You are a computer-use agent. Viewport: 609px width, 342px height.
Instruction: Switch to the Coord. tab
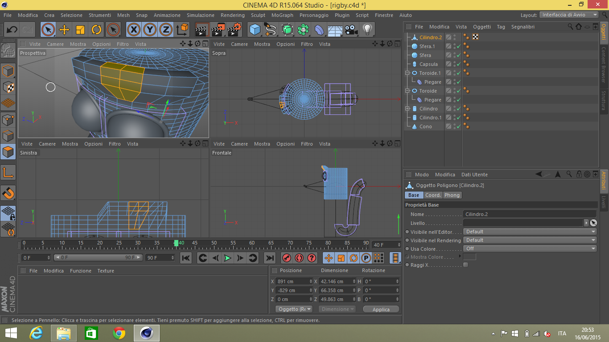[432, 195]
